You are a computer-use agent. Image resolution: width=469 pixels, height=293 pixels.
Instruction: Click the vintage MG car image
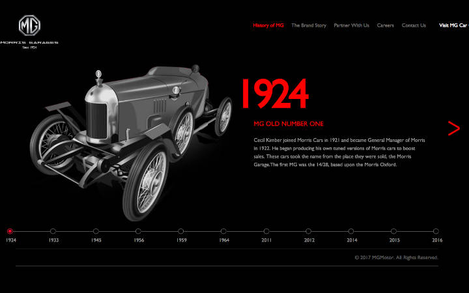coord(131,142)
